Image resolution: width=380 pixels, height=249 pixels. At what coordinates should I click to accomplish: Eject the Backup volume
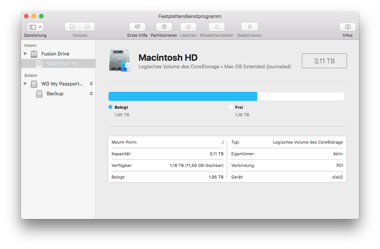tap(91, 93)
